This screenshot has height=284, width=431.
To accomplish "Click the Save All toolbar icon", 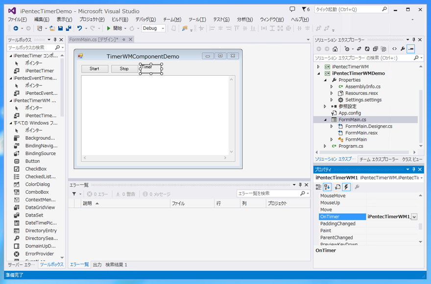I will (x=69, y=28).
